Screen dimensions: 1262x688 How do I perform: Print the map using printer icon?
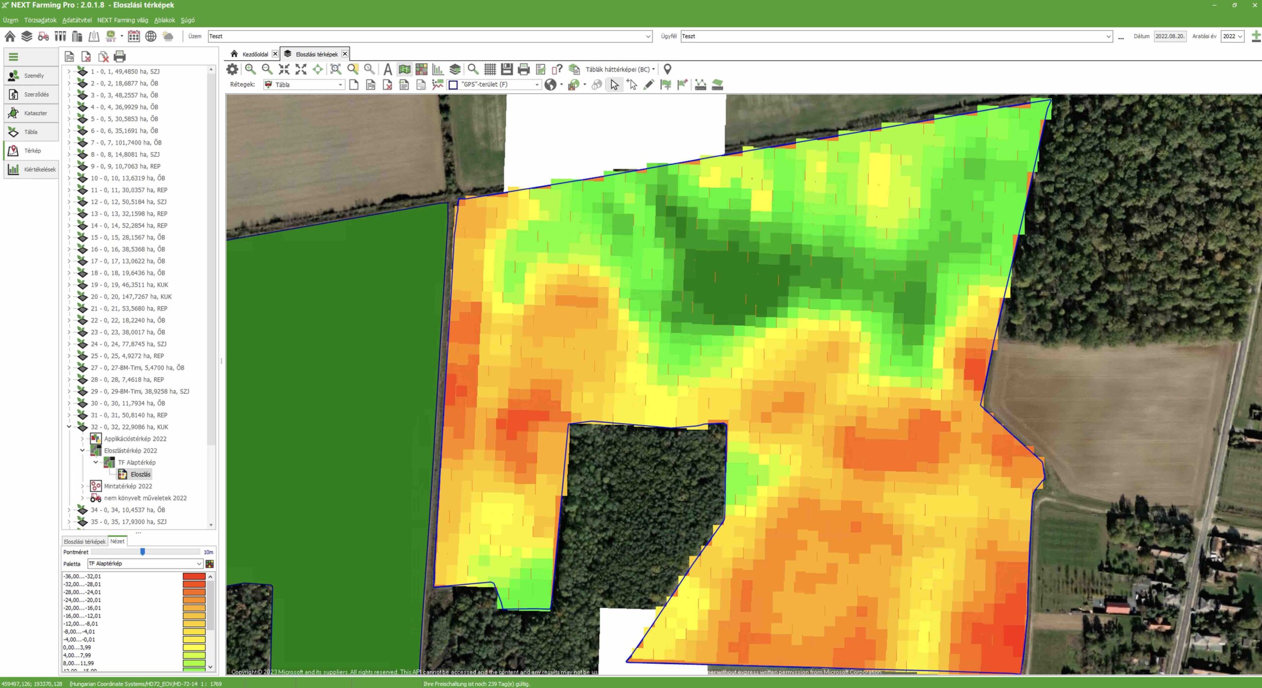pyautogui.click(x=524, y=69)
